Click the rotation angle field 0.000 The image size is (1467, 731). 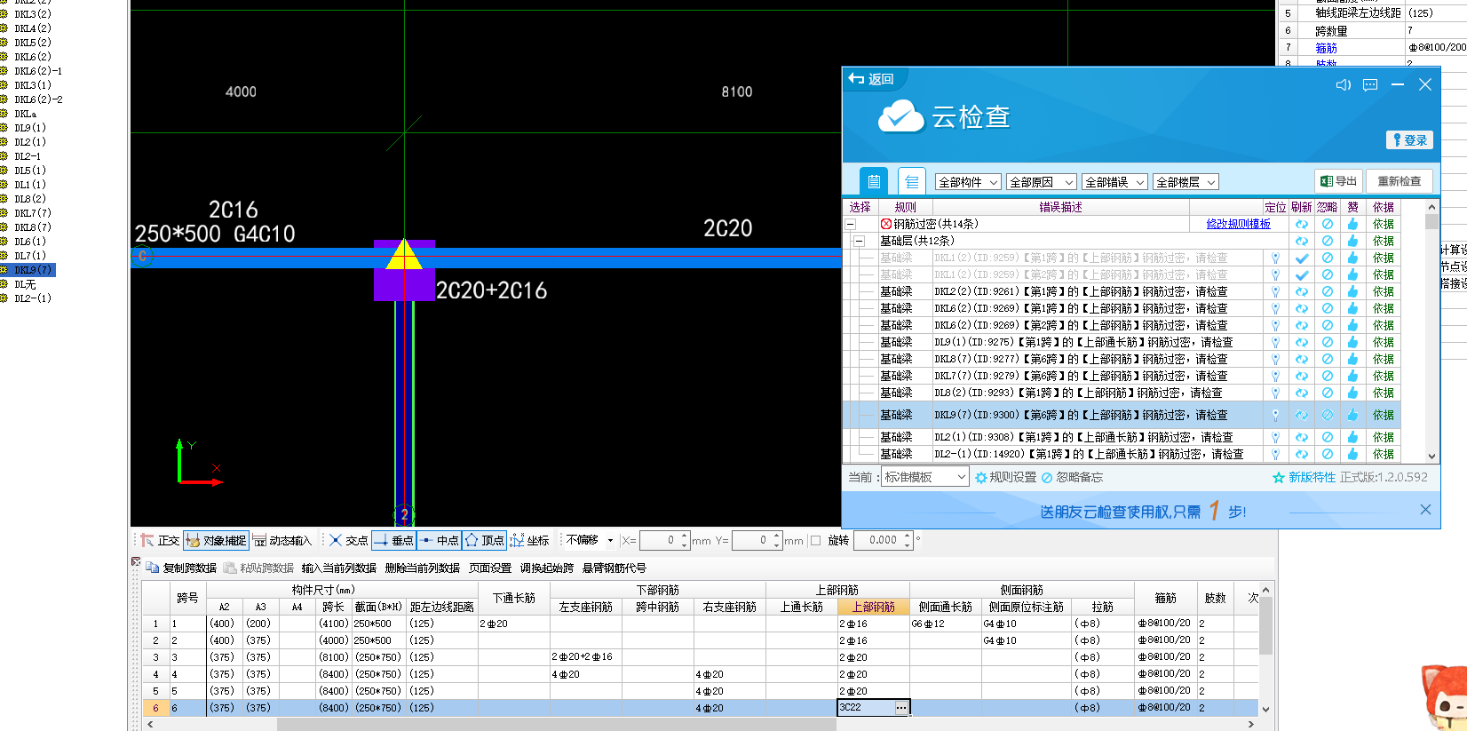pos(883,540)
